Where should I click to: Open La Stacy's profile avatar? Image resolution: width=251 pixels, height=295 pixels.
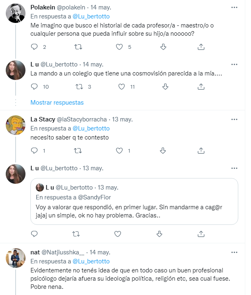pos(16,125)
